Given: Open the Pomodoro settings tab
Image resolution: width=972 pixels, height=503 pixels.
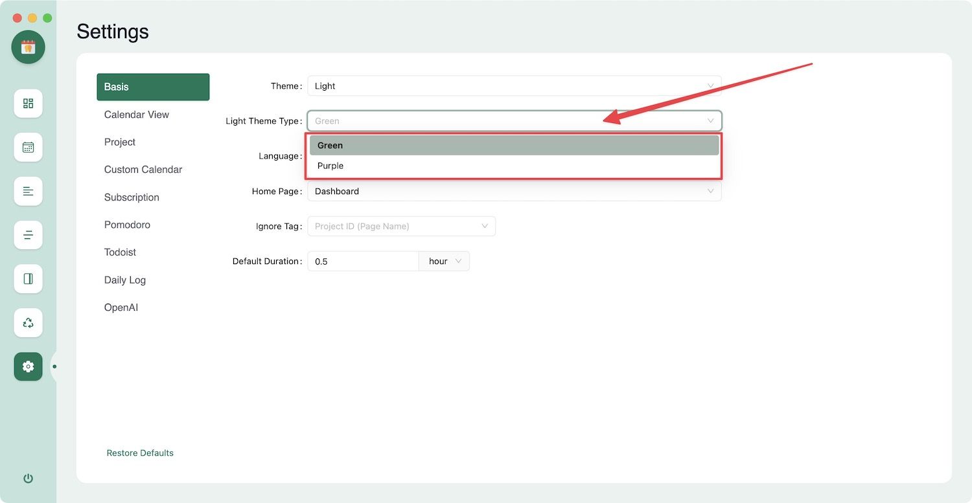Looking at the screenshot, I should (127, 225).
